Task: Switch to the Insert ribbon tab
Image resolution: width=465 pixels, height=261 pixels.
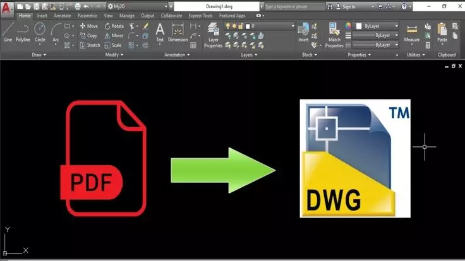Action: 42,16
